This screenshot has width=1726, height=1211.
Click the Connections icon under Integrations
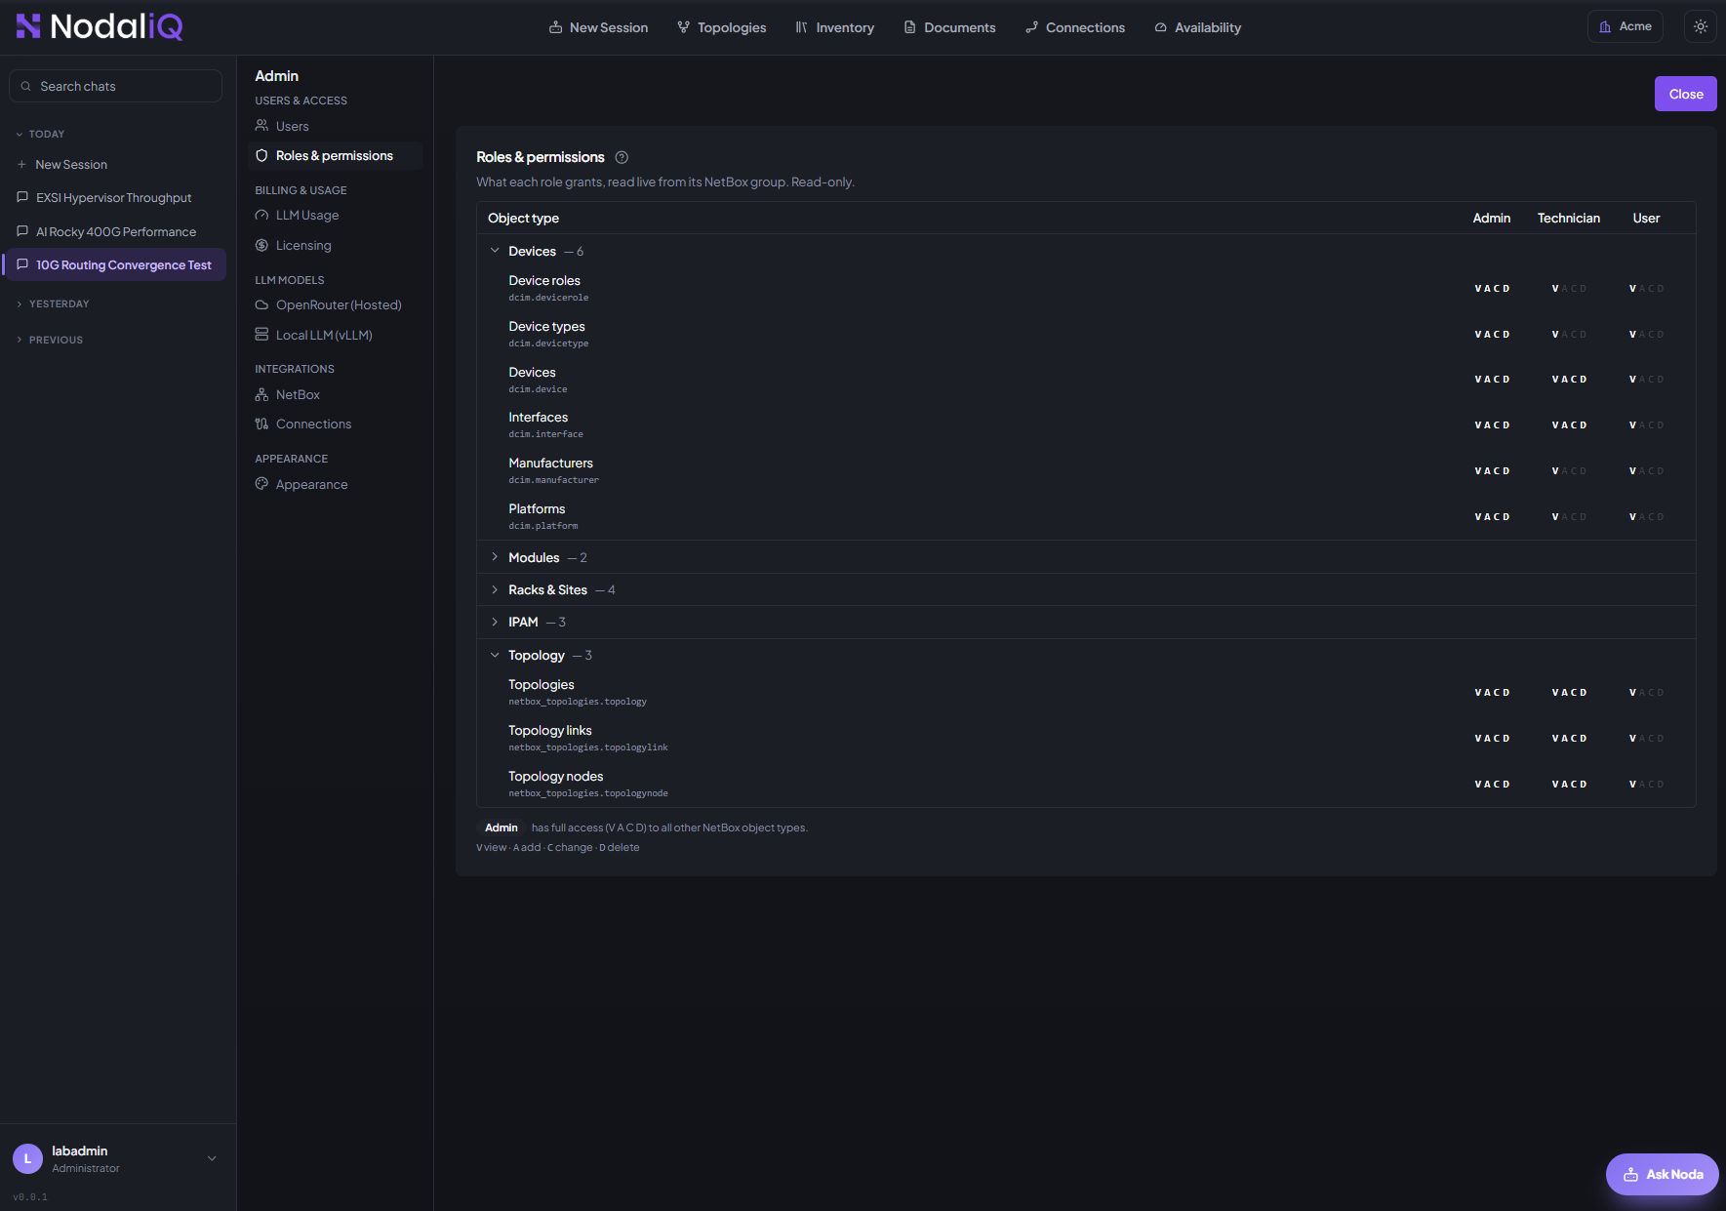[x=261, y=424]
